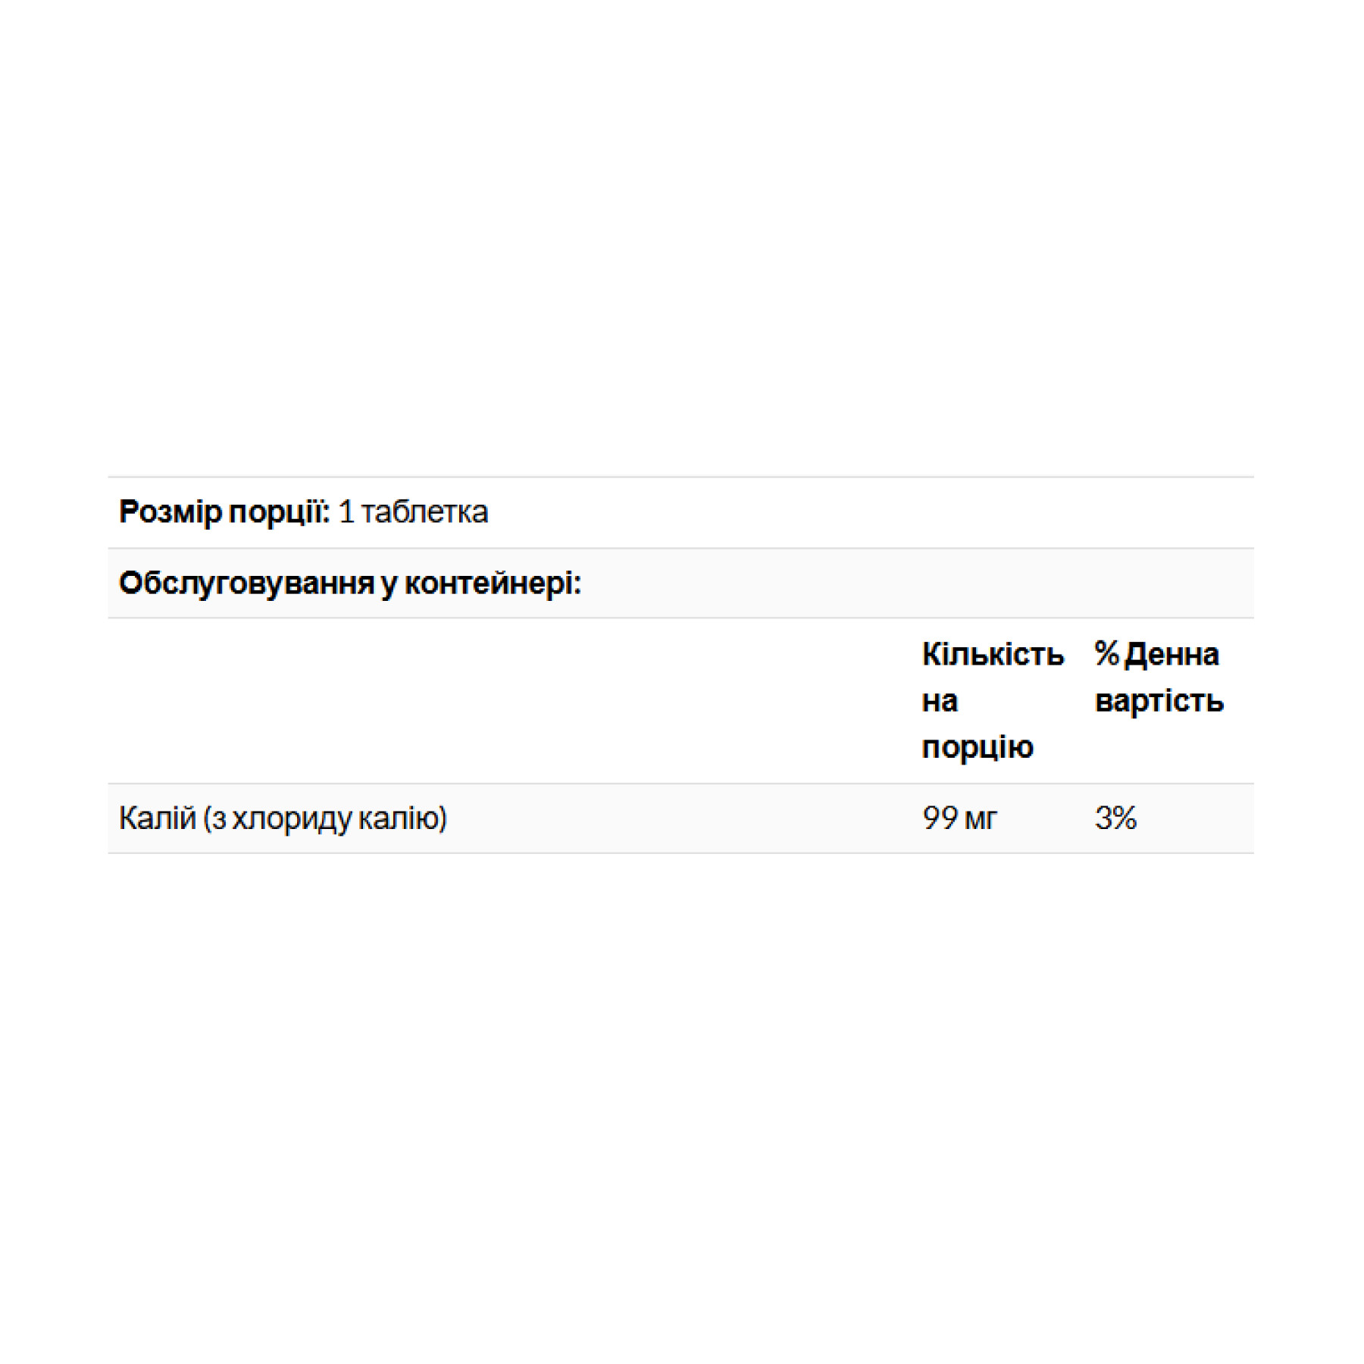Click the '99 мг' amount cell
Screen dimensions: 1364x1364
click(959, 818)
